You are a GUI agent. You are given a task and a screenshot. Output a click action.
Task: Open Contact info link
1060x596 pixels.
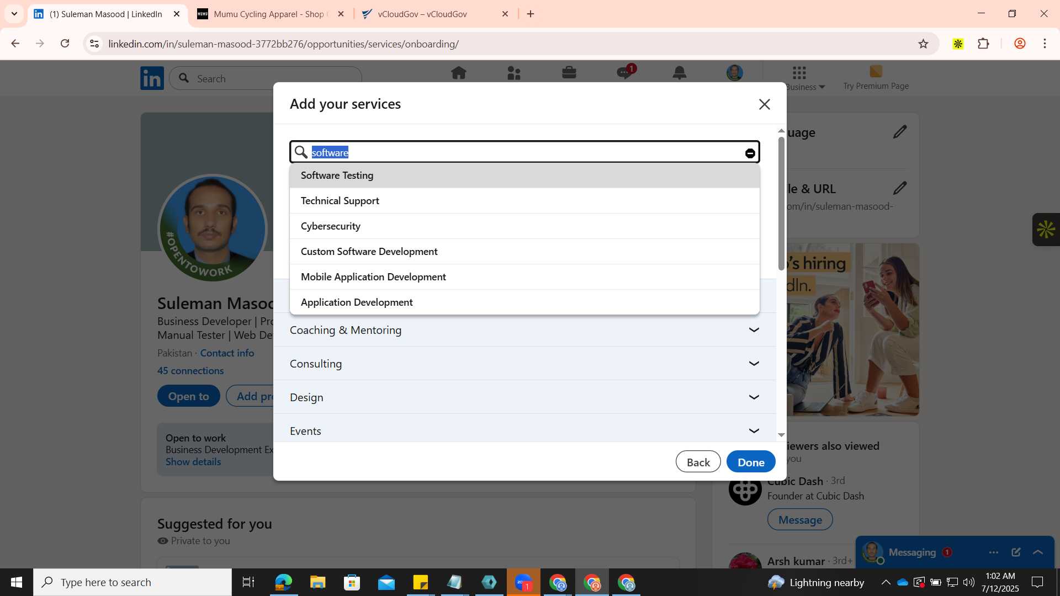(227, 353)
